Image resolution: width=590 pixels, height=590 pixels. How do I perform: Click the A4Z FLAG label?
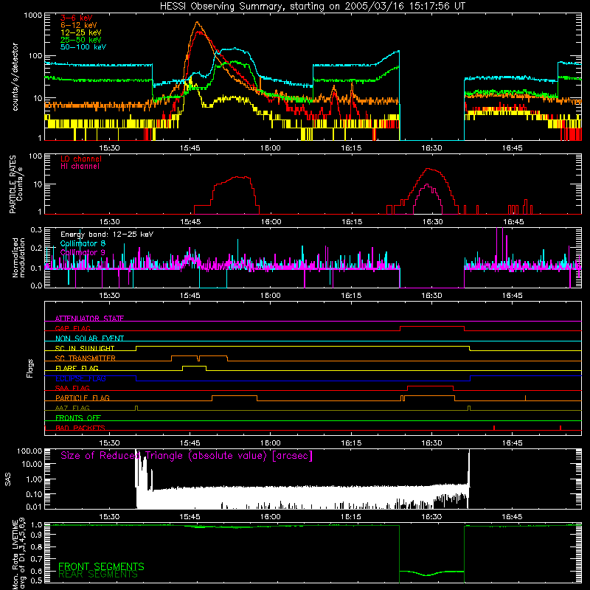[72, 408]
